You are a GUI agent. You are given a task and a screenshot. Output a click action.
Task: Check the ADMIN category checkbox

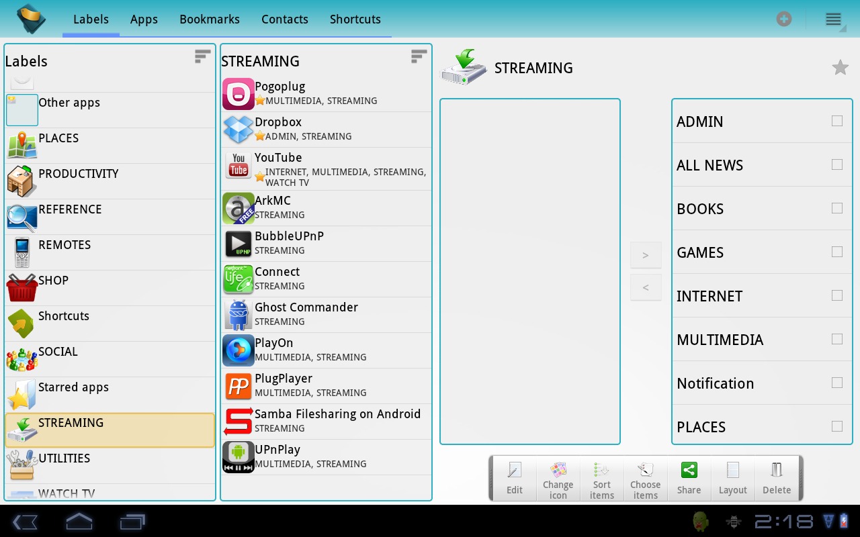836,121
